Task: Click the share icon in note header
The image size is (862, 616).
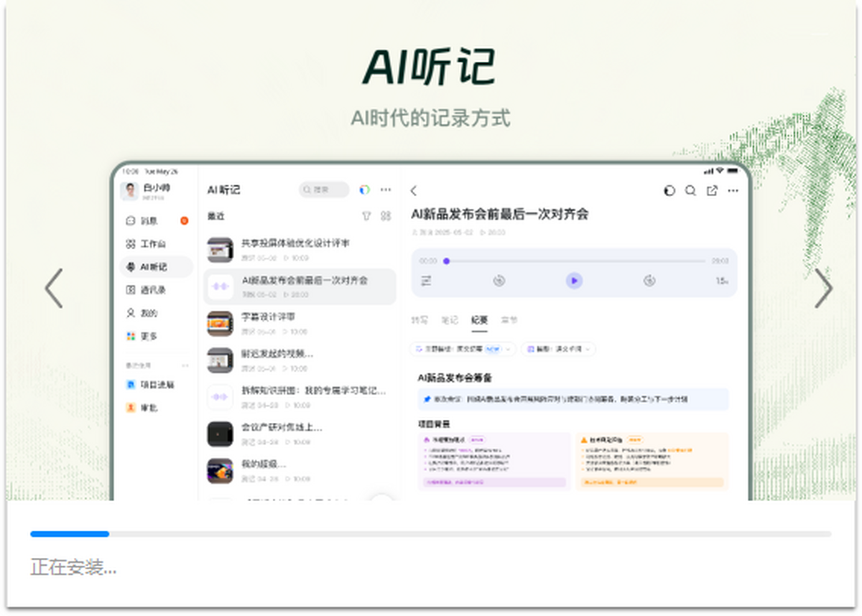Action: pos(712,191)
